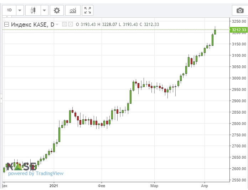This screenshot has height=190, width=248.
Task: Expand the chart style dropdown arrow
Action: [x=45, y=10]
